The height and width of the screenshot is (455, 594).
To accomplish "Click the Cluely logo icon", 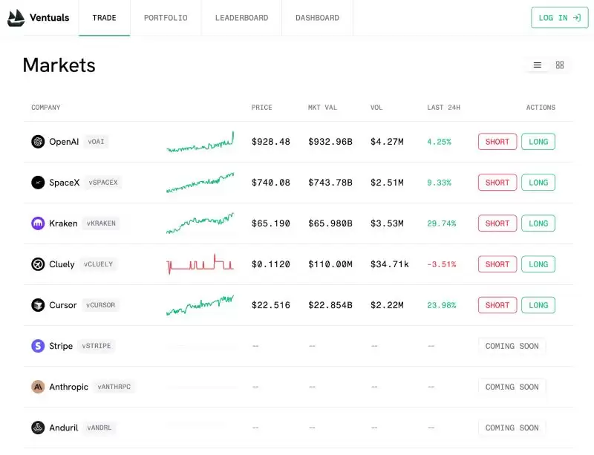I will click(x=38, y=264).
